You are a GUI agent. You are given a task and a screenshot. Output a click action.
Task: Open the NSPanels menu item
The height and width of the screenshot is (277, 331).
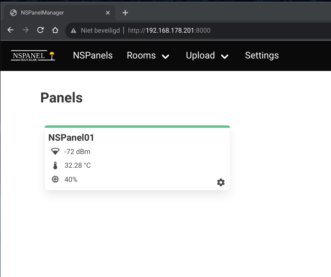[93, 55]
